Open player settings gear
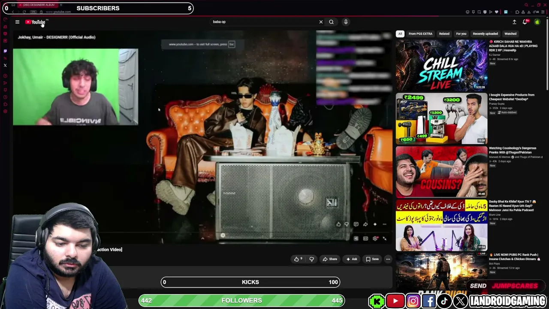The height and width of the screenshot is (309, 549). click(x=375, y=239)
